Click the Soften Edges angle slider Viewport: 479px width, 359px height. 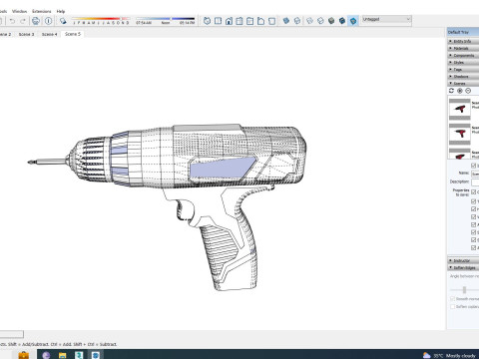point(464,290)
